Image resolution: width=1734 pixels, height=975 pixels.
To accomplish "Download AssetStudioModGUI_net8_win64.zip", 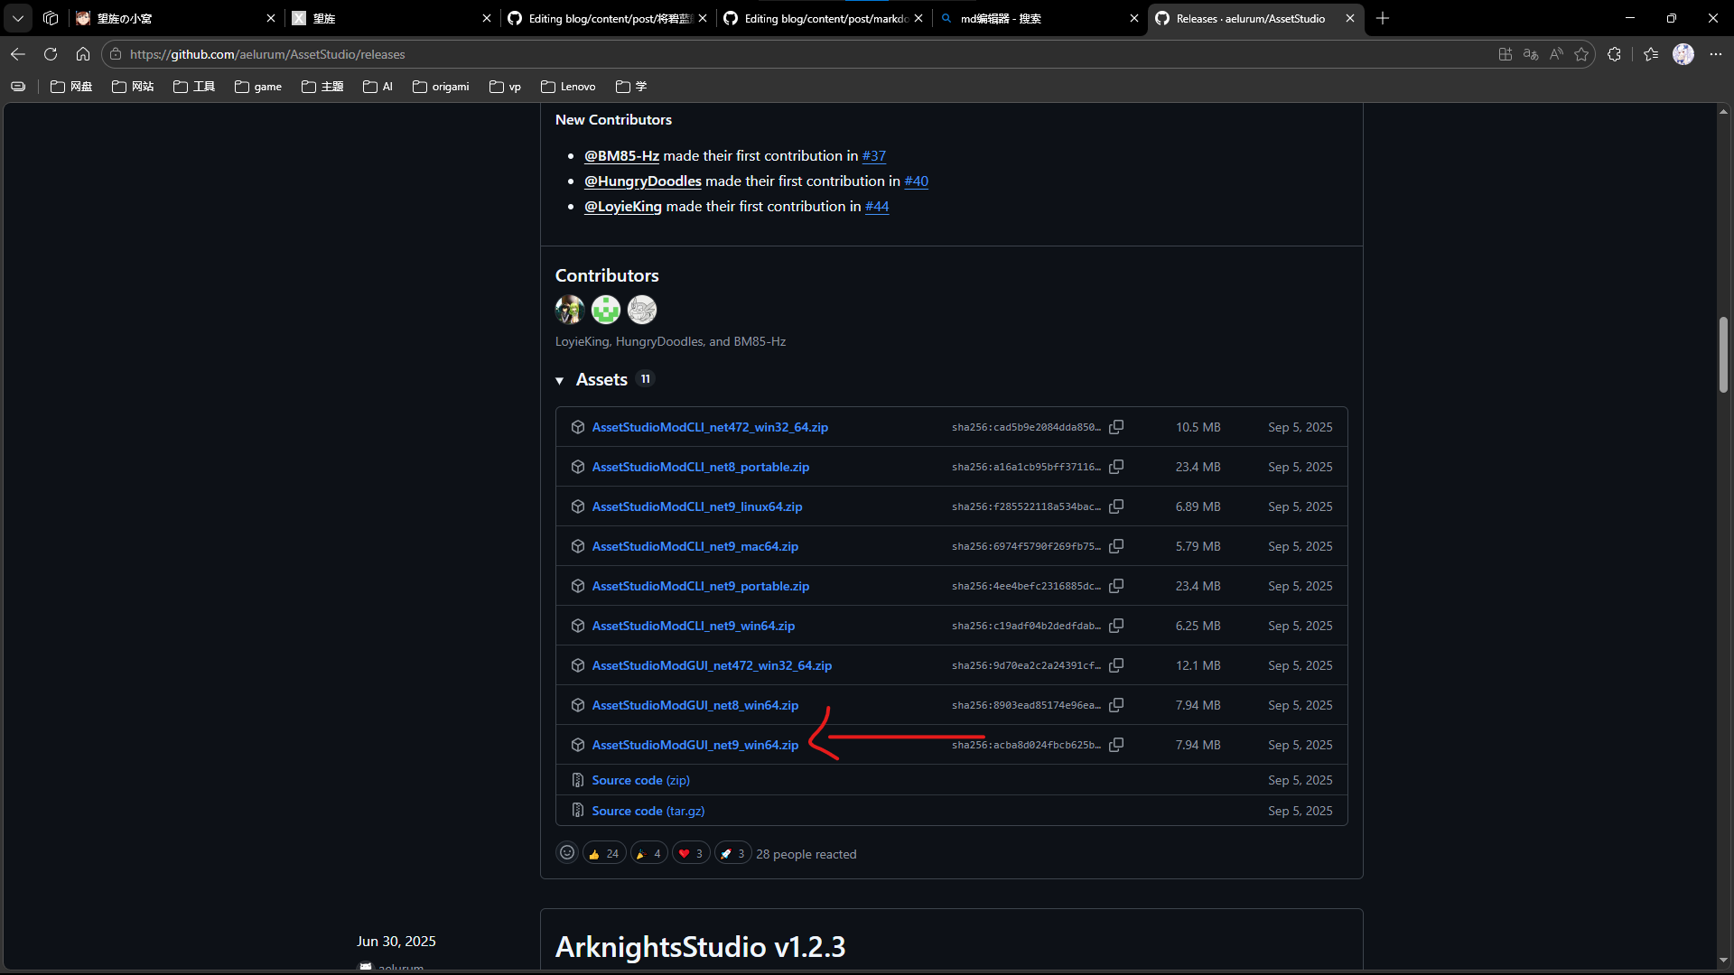I will [695, 705].
